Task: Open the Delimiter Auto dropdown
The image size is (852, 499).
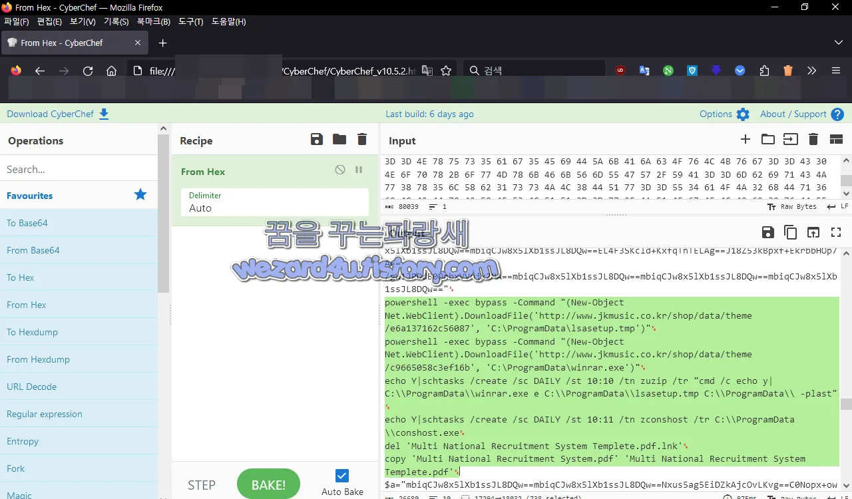Action: [275, 202]
